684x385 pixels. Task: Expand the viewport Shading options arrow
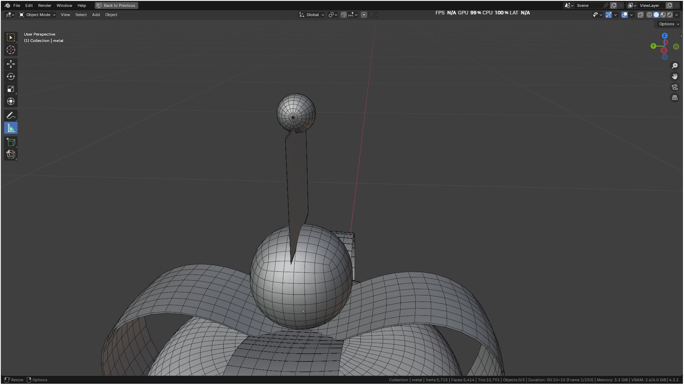[x=676, y=15]
